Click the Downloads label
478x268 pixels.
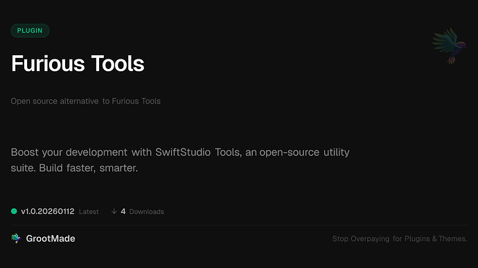pyautogui.click(x=147, y=212)
